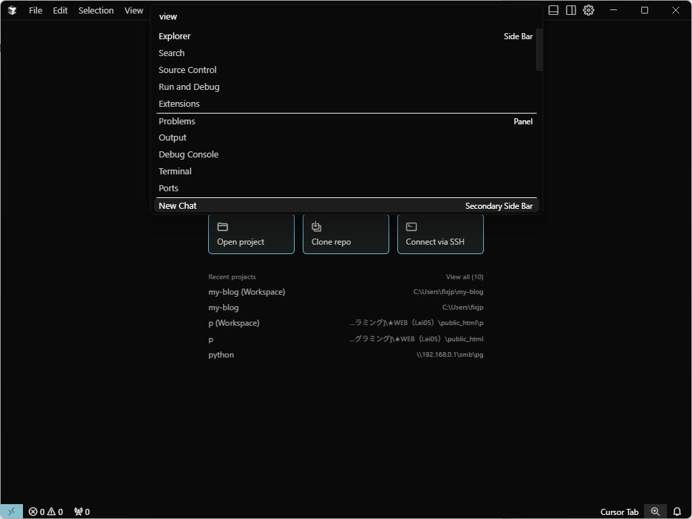Click the zoom magnifier icon in status bar
Screen dimensions: 692x519
(x=655, y=512)
